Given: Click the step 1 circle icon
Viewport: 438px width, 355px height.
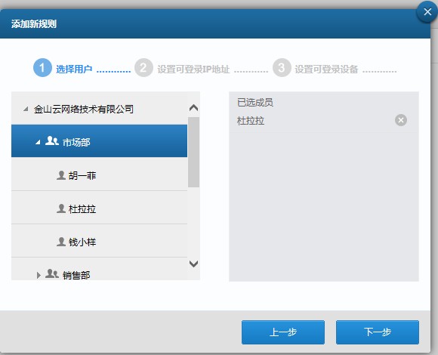Looking at the screenshot, I should point(42,67).
